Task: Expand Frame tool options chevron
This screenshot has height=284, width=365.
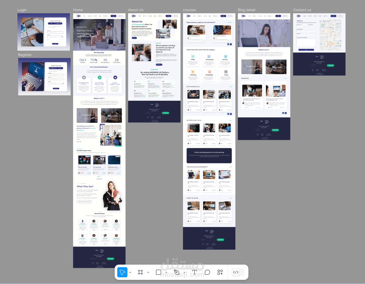Action: pyautogui.click(x=148, y=272)
